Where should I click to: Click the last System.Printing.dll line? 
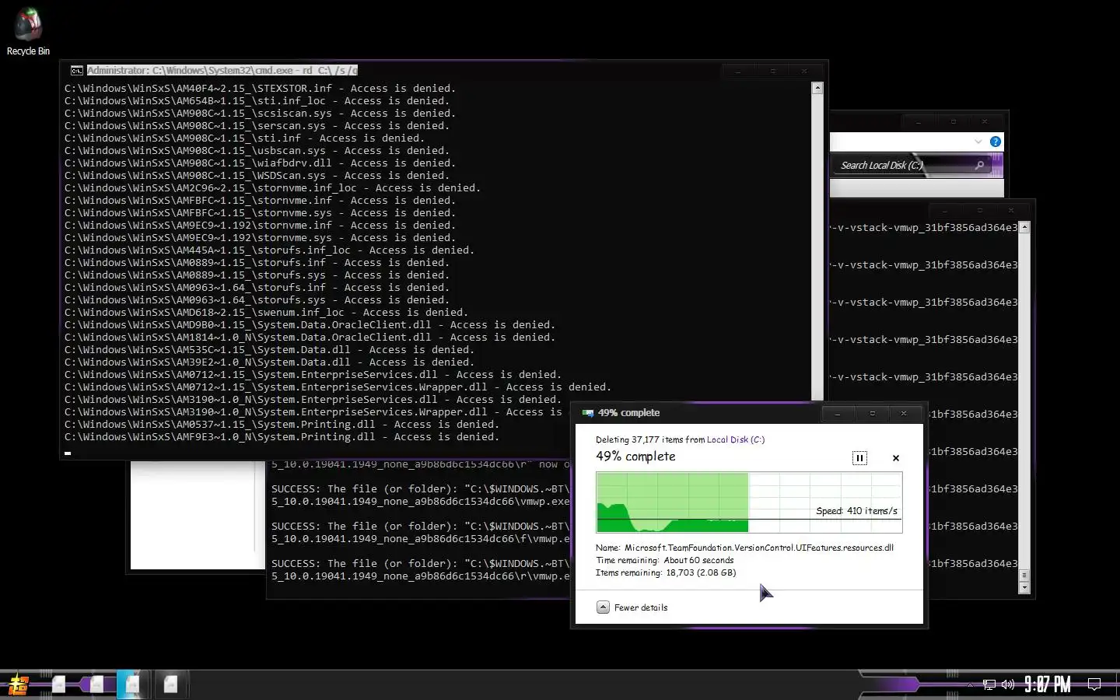[282, 437]
